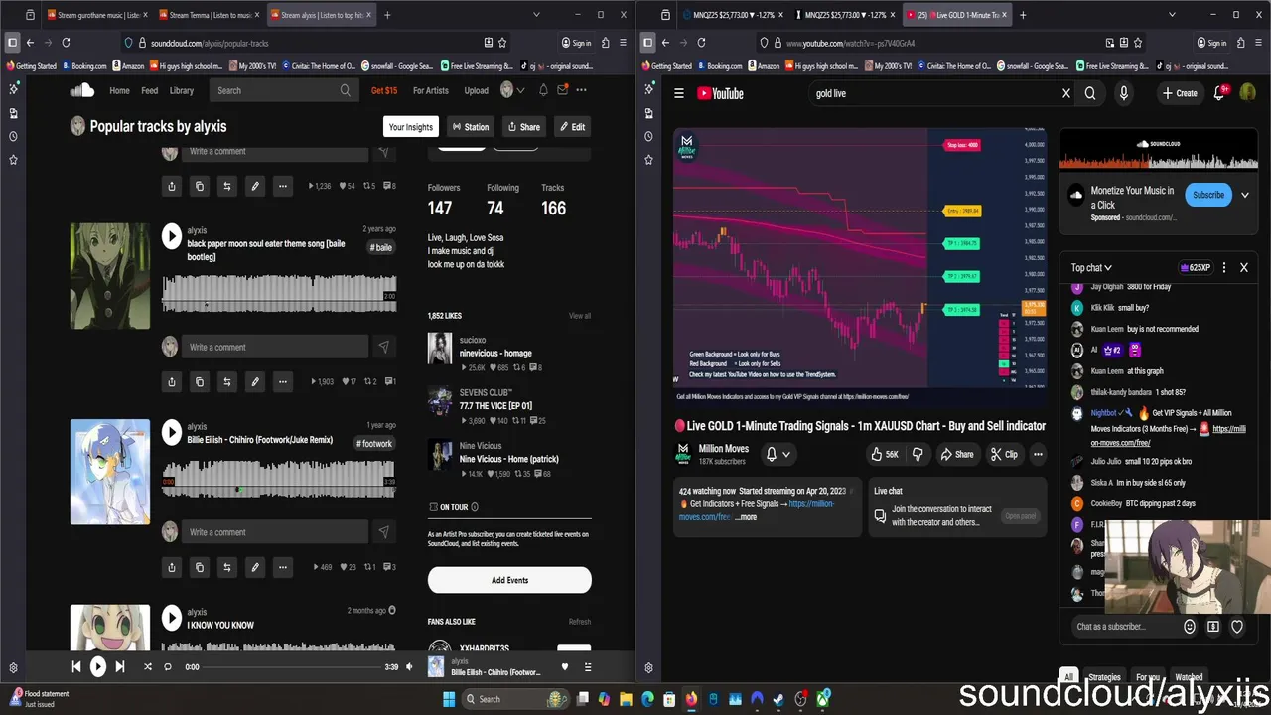Click Get $15 link
Image resolution: width=1271 pixels, height=715 pixels.
[384, 90]
